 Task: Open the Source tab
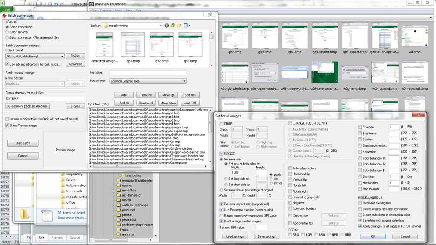point(75,238)
